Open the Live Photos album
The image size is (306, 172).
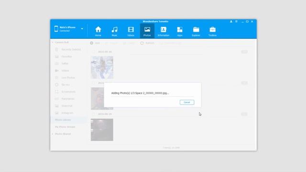point(68,77)
